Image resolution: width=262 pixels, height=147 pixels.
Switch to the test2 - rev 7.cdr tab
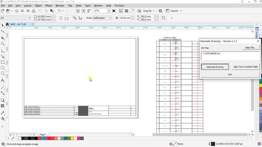[x=18, y=24]
